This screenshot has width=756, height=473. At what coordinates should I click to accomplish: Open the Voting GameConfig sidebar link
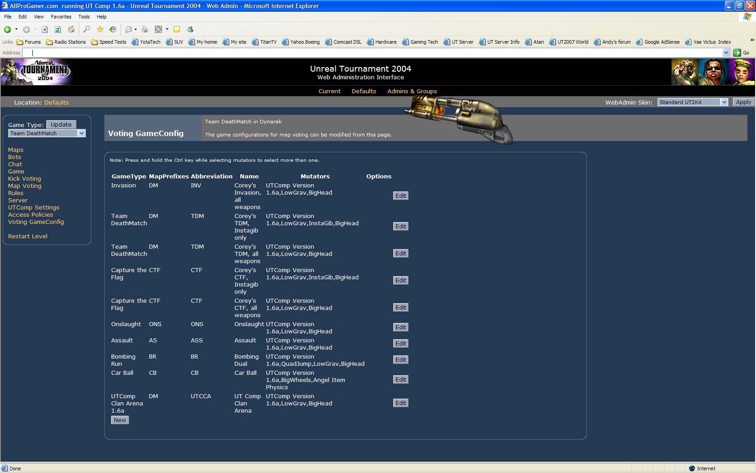tap(36, 222)
